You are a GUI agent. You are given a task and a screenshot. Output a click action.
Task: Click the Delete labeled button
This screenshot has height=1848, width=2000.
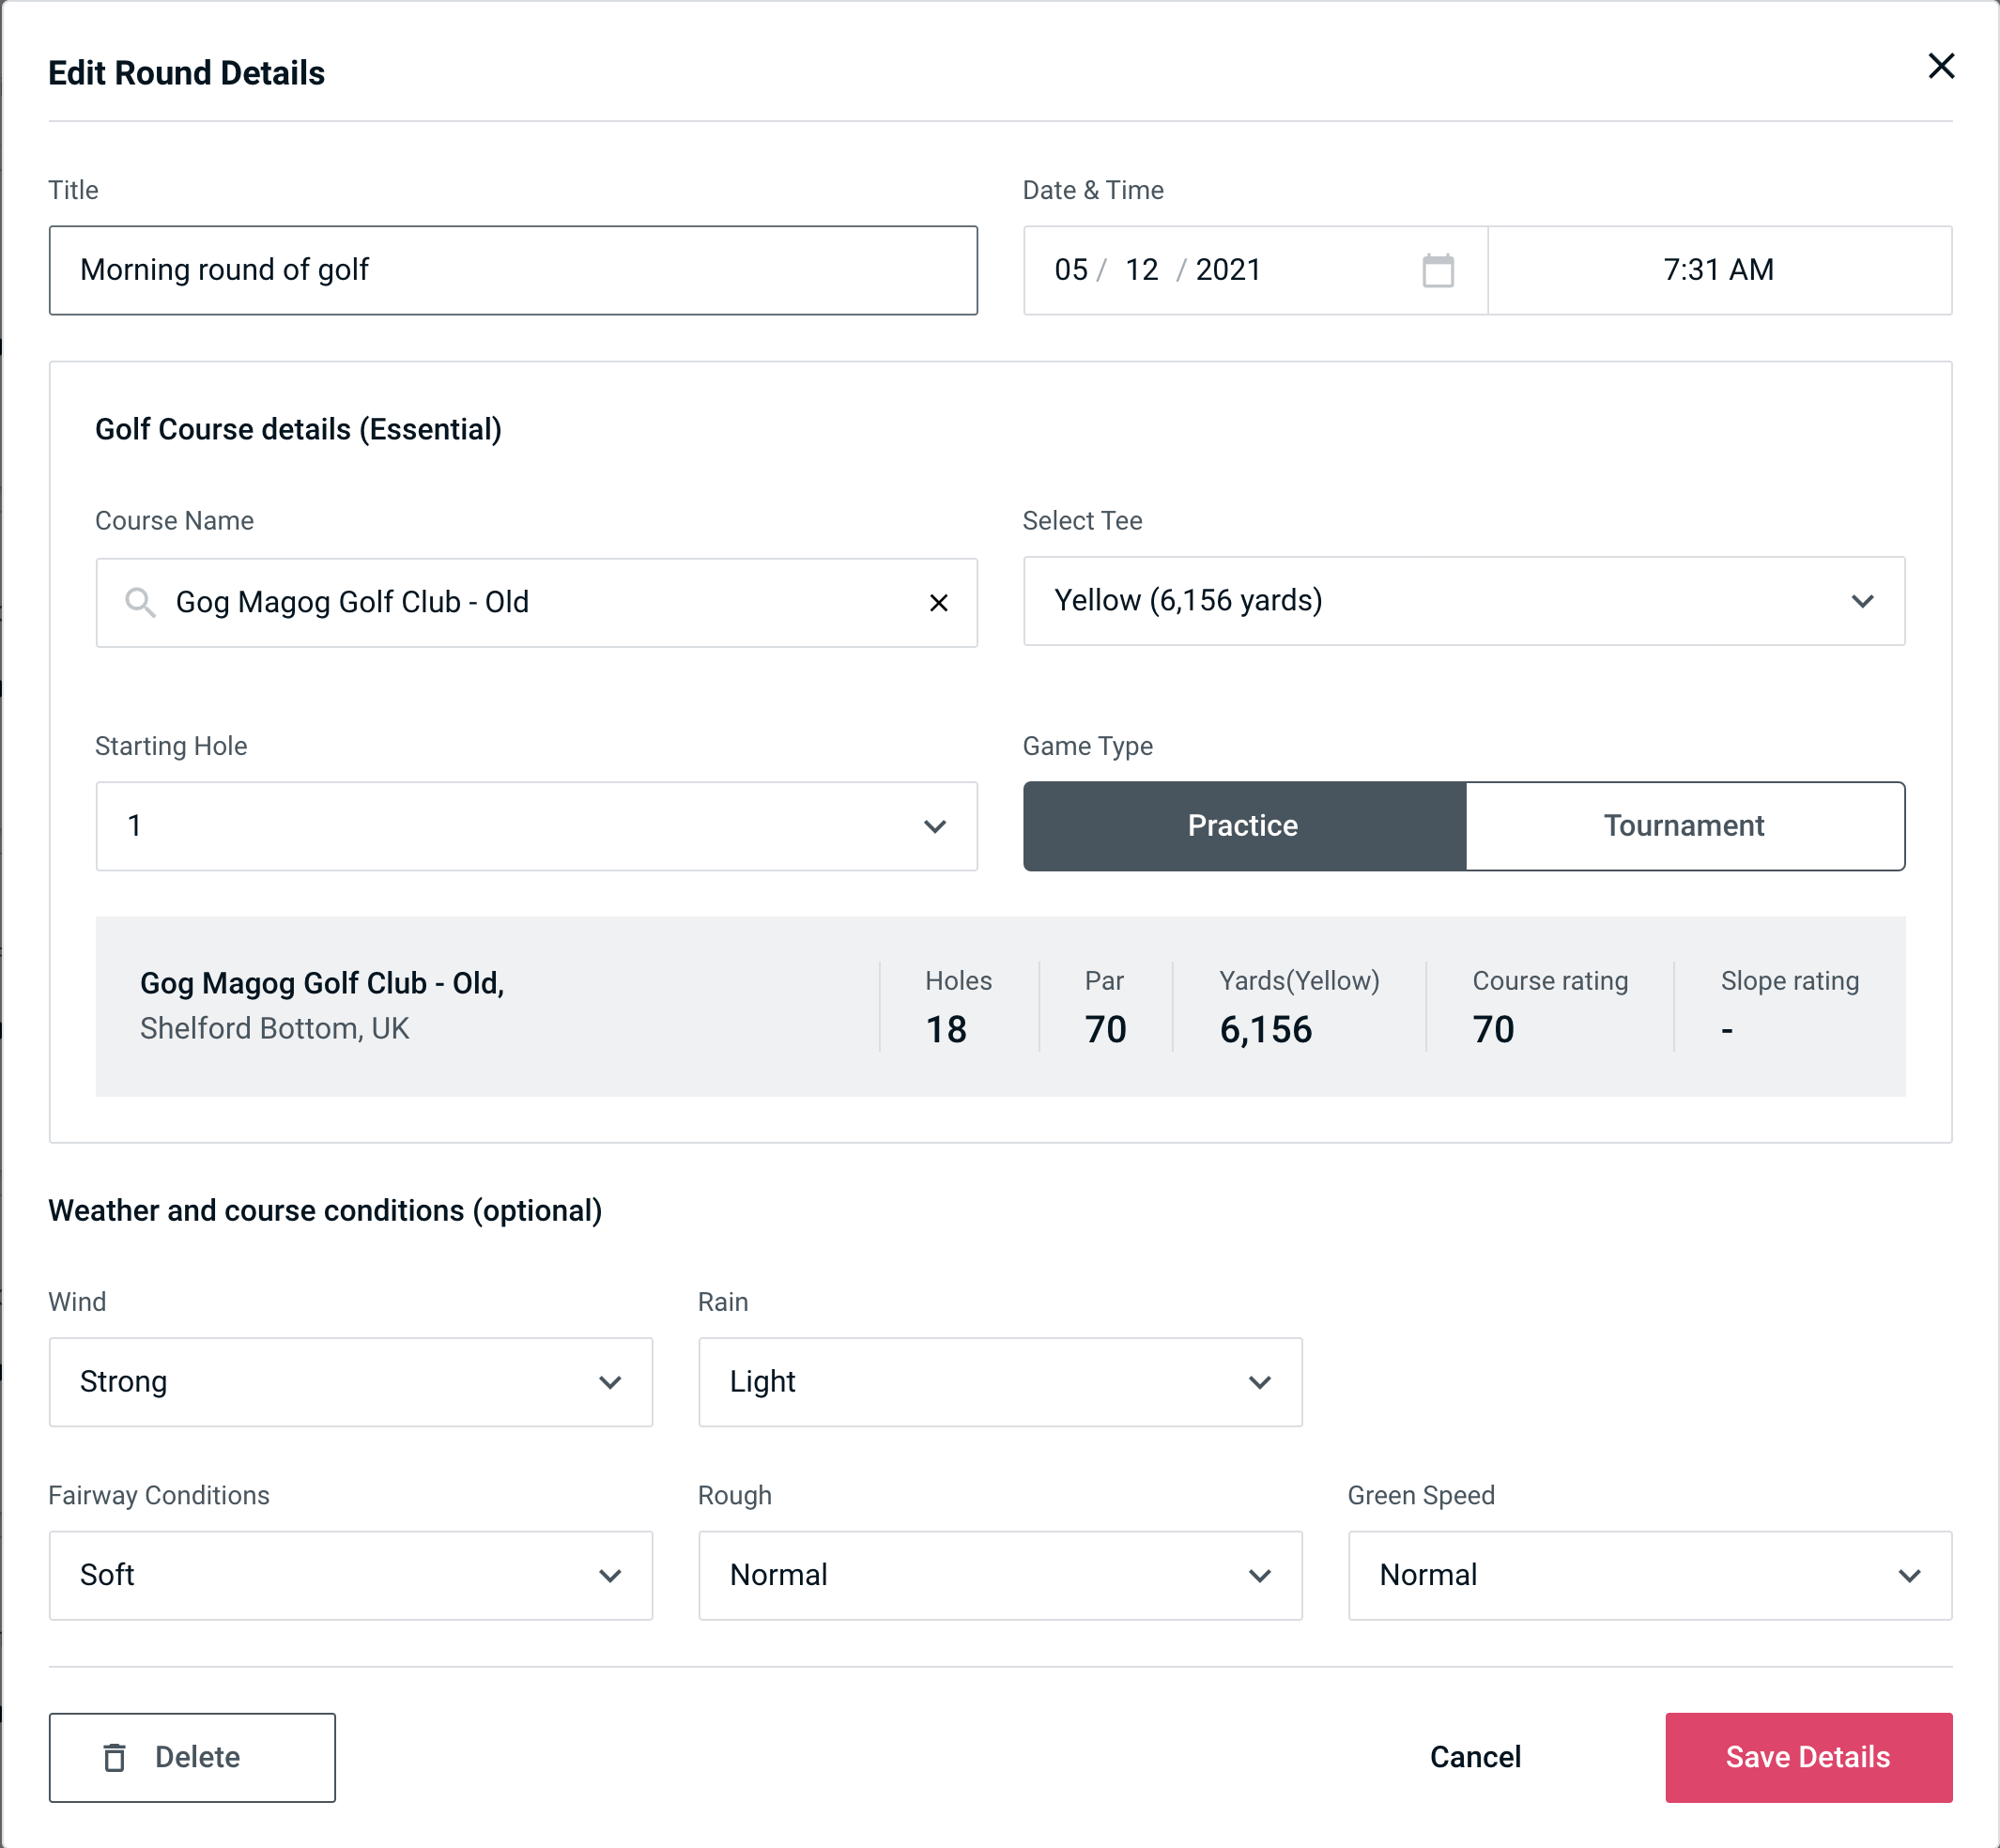click(192, 1756)
